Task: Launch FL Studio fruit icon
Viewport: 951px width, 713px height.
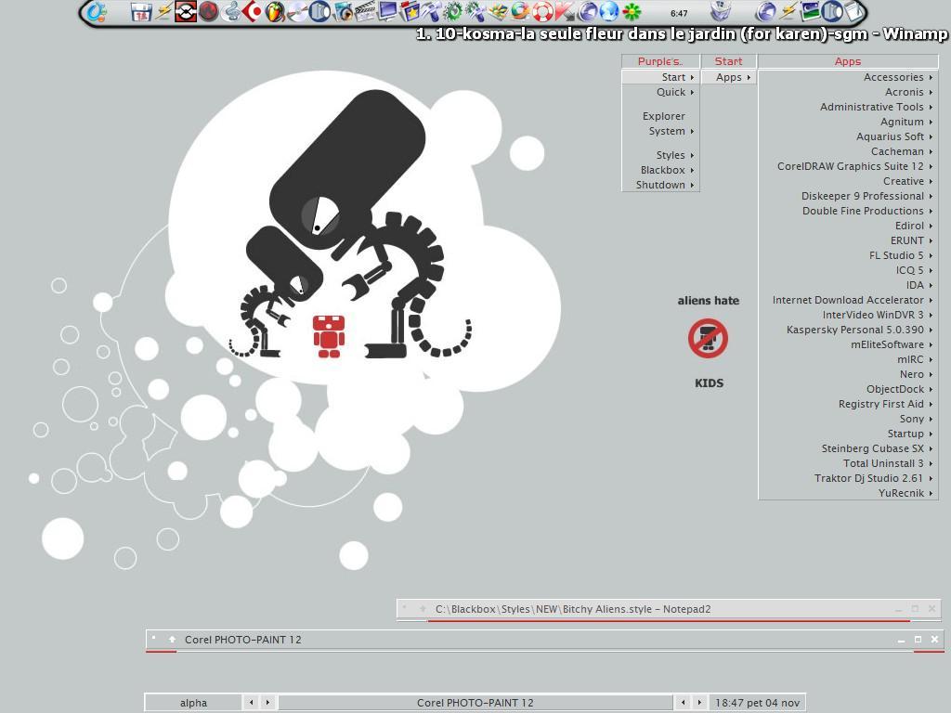Action: point(275,11)
